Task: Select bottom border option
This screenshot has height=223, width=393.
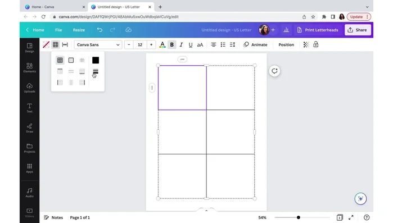Action: pyautogui.click(x=82, y=71)
